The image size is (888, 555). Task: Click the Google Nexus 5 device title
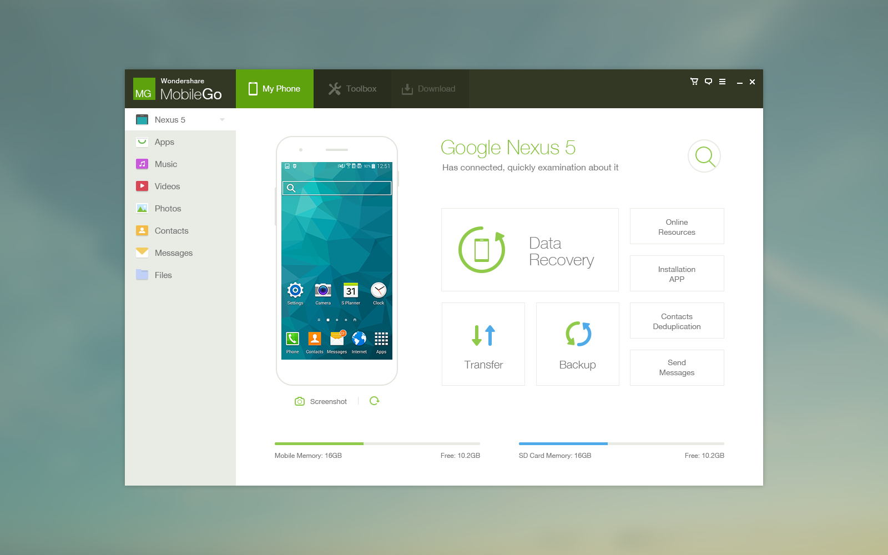tap(508, 148)
